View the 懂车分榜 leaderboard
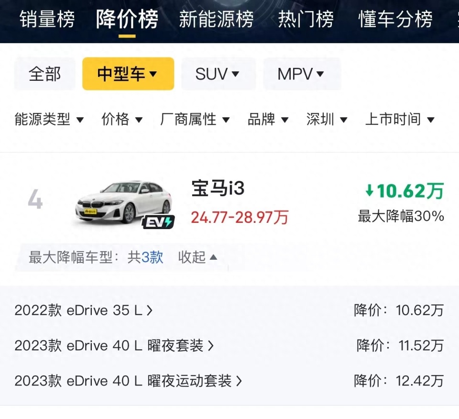Viewport: 459px width, 419px height. [x=395, y=20]
